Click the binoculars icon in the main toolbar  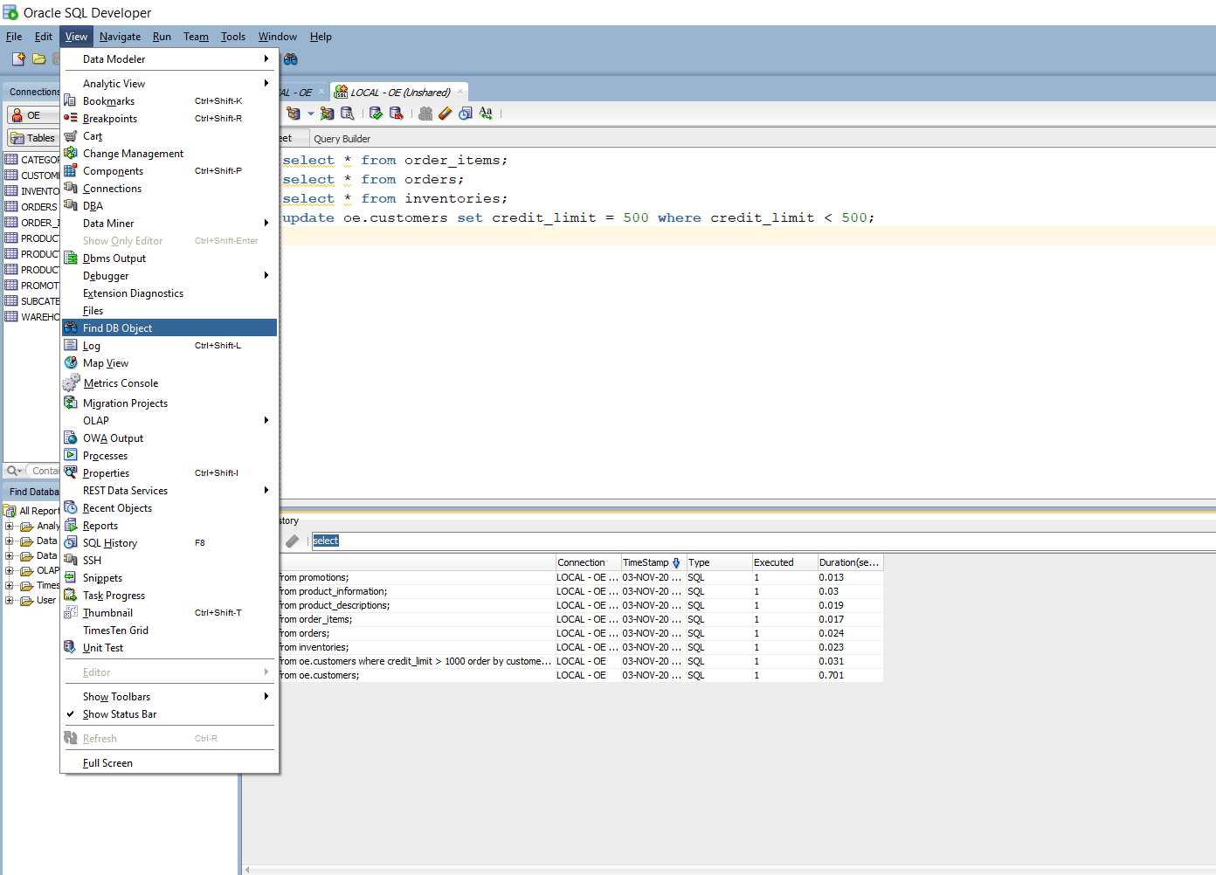291,59
